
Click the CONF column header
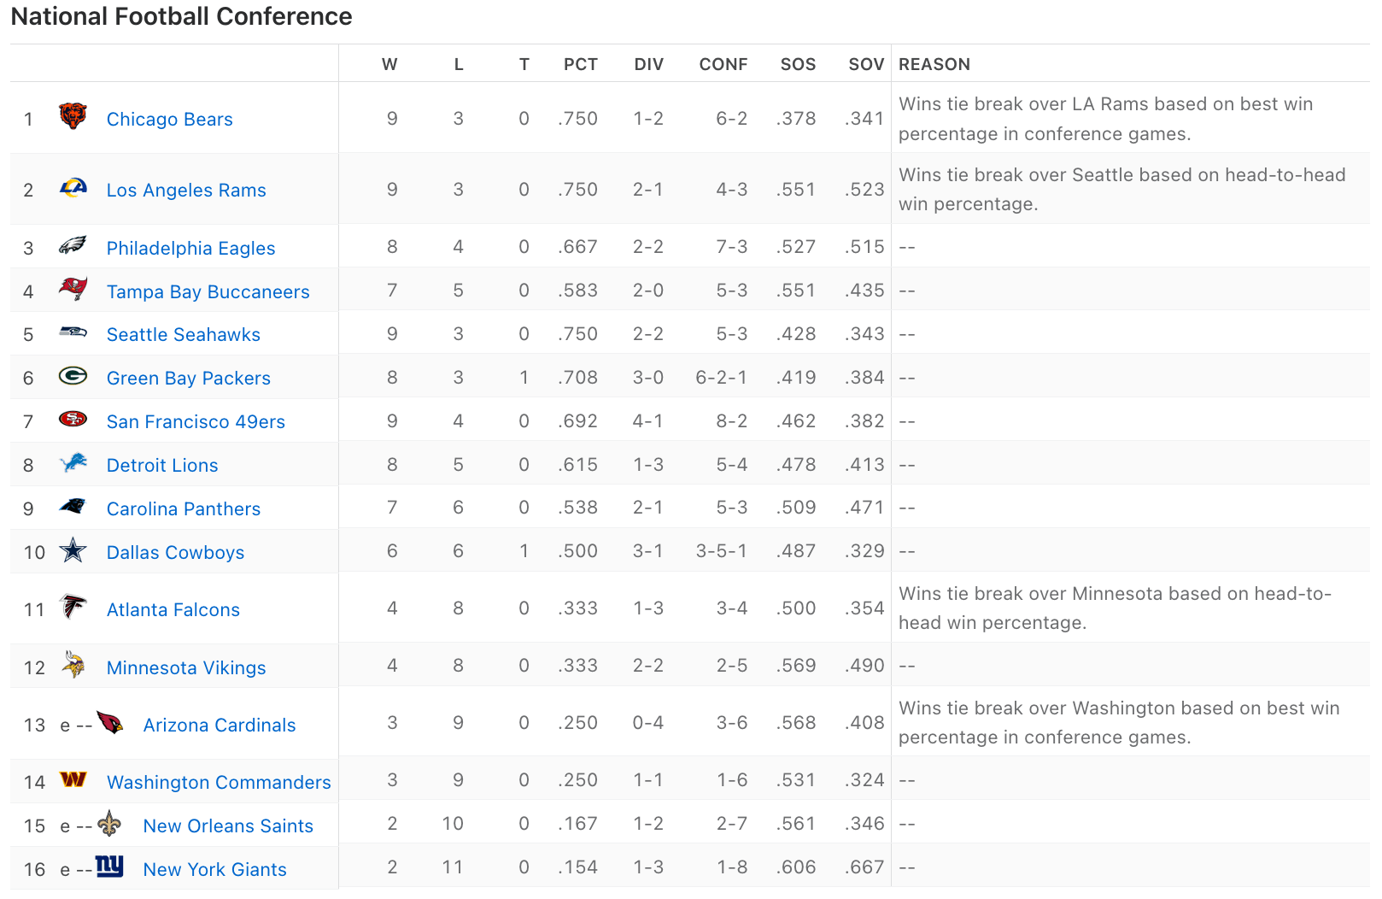[723, 65]
